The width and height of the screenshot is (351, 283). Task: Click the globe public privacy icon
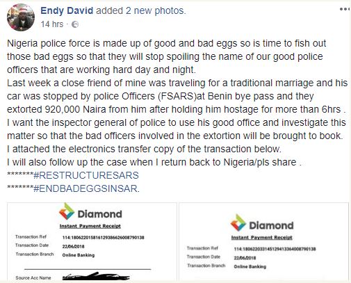(x=75, y=24)
